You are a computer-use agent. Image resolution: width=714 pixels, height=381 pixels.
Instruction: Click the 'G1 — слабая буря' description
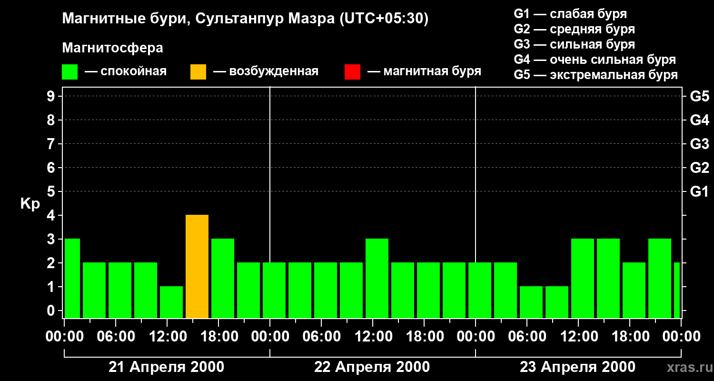click(x=570, y=14)
